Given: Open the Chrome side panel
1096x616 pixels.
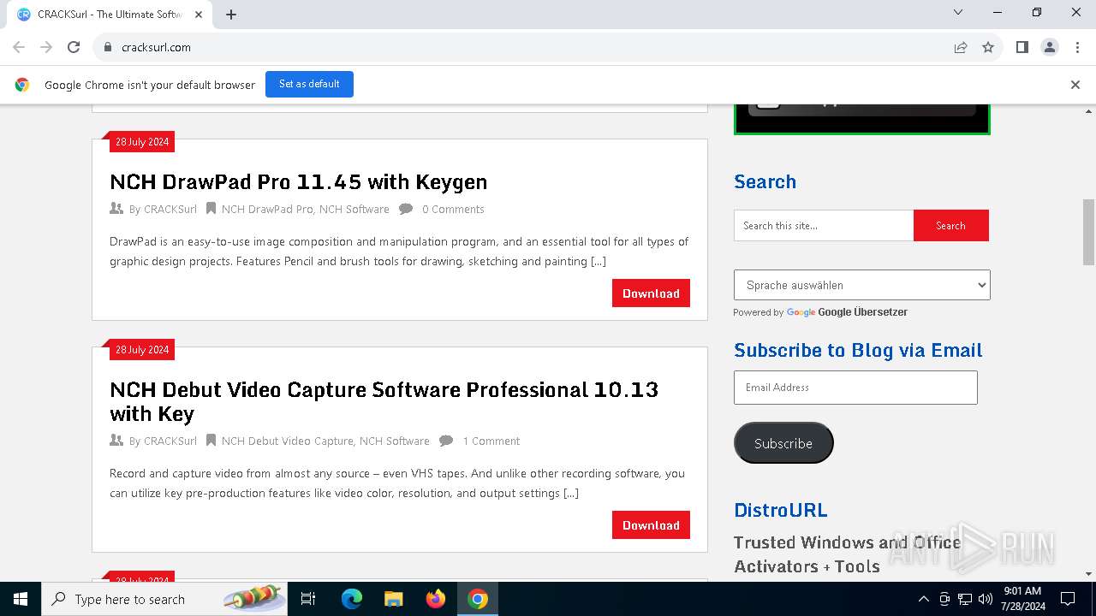Looking at the screenshot, I should pos(1022,47).
